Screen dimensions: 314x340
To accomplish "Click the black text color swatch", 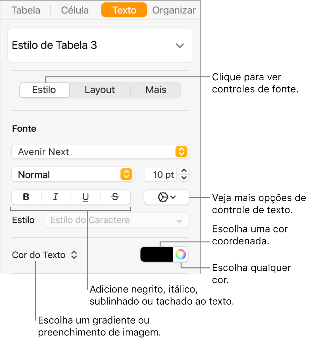I will 157,254.
